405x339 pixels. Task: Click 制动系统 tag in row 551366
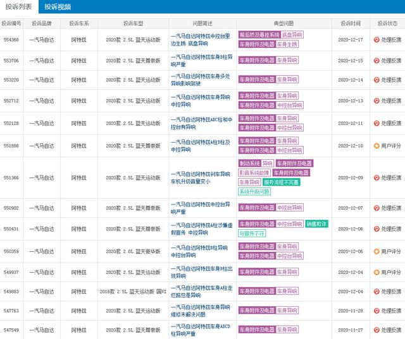(x=249, y=164)
